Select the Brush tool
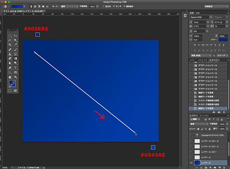Image resolution: width=230 pixels, height=169 pixels. pos(16,49)
